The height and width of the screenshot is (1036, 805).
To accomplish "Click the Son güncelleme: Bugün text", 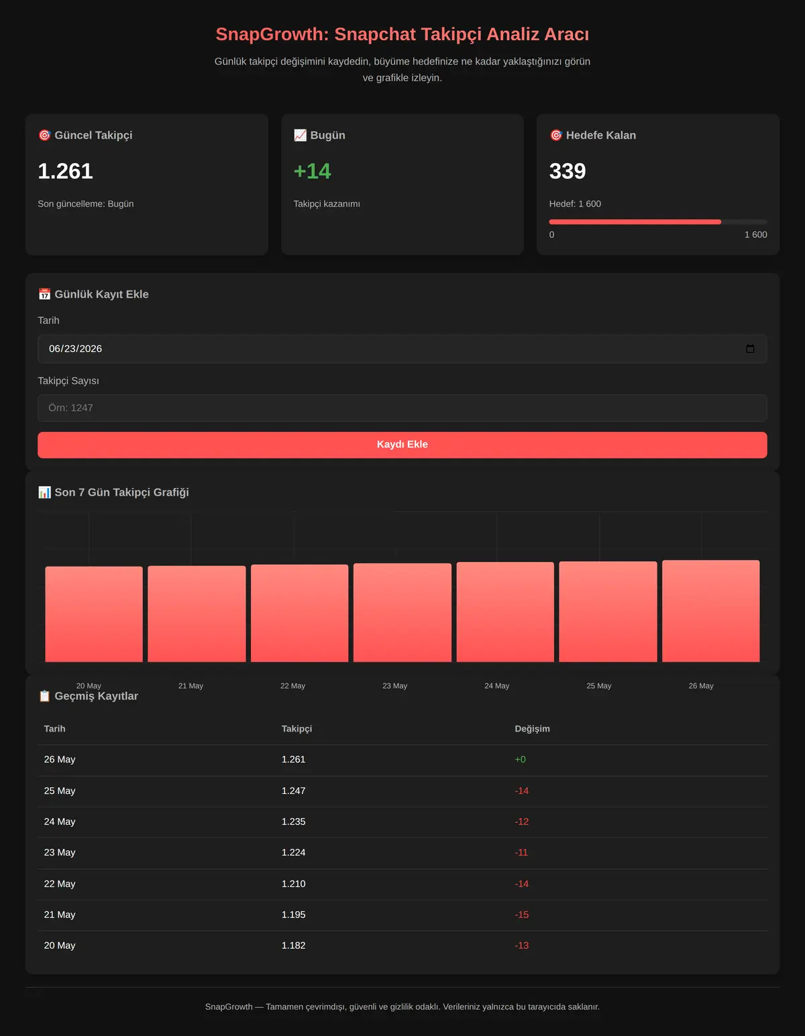I will (86, 204).
